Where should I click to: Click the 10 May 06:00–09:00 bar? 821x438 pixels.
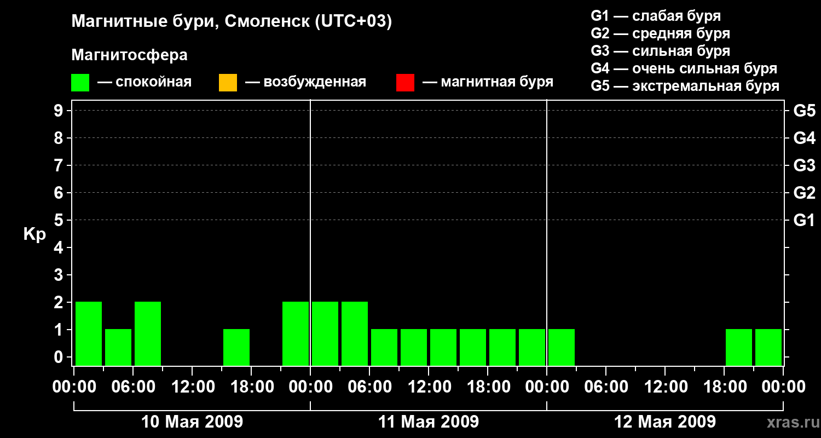148,333
